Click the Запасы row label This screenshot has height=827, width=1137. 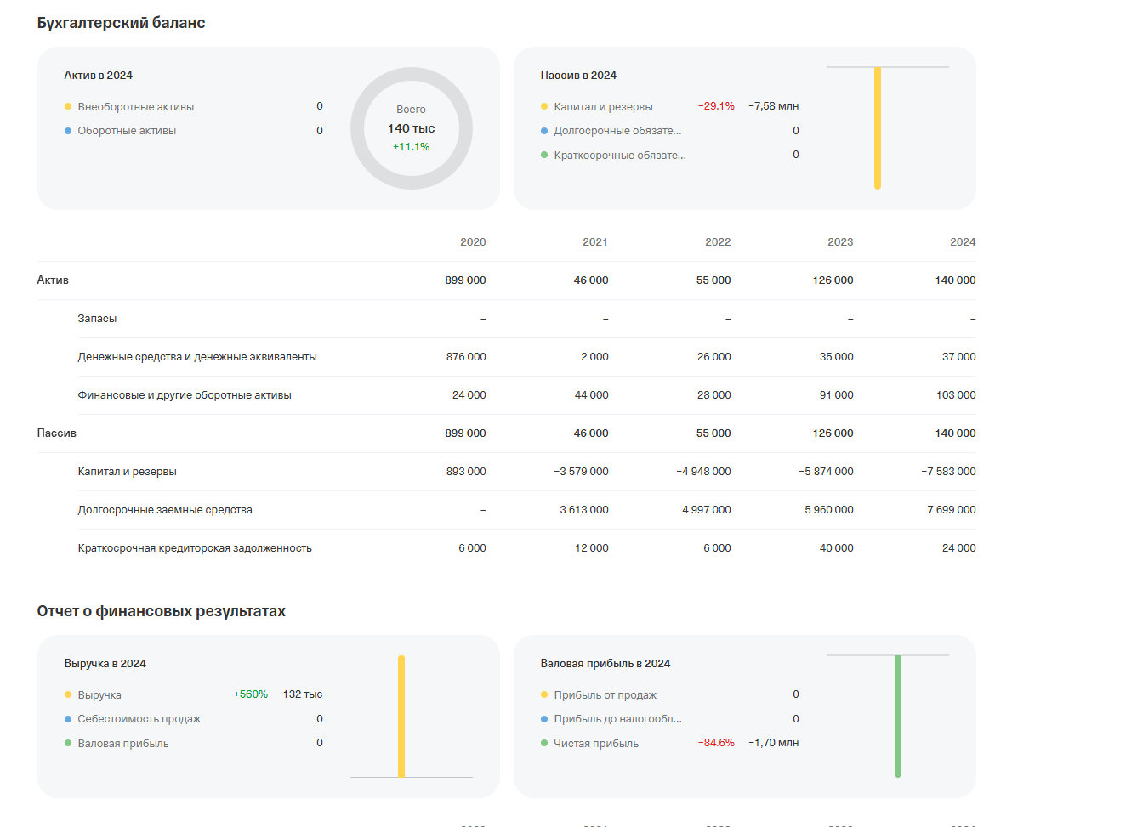[97, 319]
